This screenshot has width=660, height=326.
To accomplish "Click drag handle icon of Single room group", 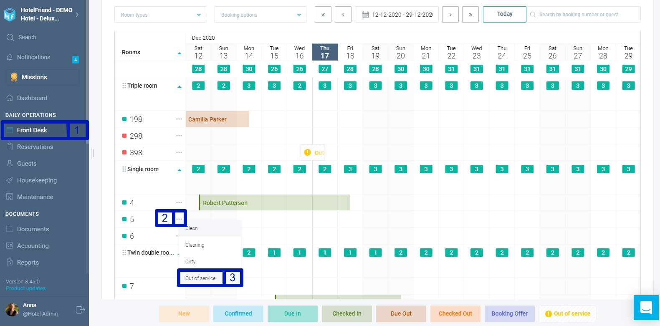I will click(x=124, y=169).
